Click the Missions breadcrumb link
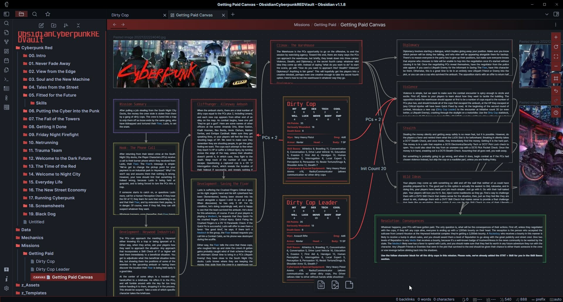The width and height of the screenshot is (563, 302). tap(302, 25)
